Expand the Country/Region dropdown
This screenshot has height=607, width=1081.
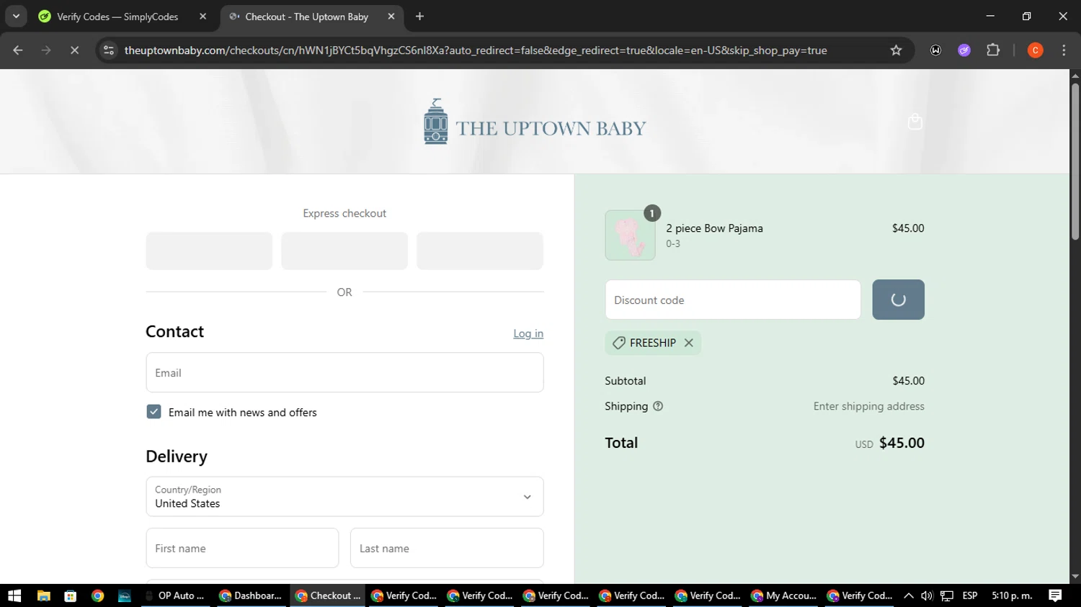tap(344, 497)
